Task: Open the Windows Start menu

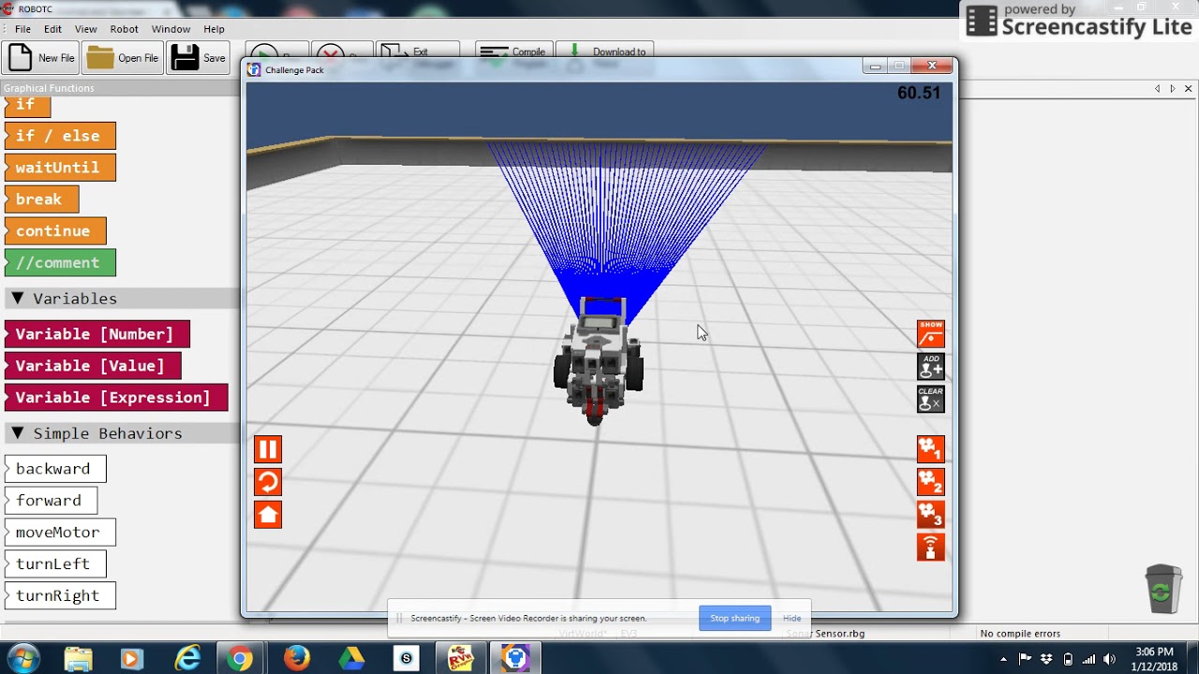Action: [x=22, y=659]
